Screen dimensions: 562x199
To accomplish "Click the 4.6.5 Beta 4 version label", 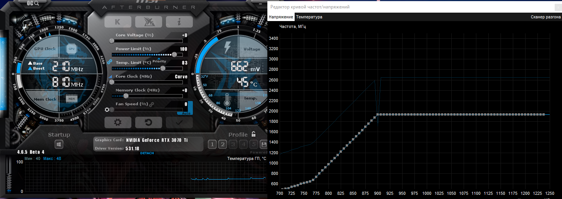I will (31, 152).
